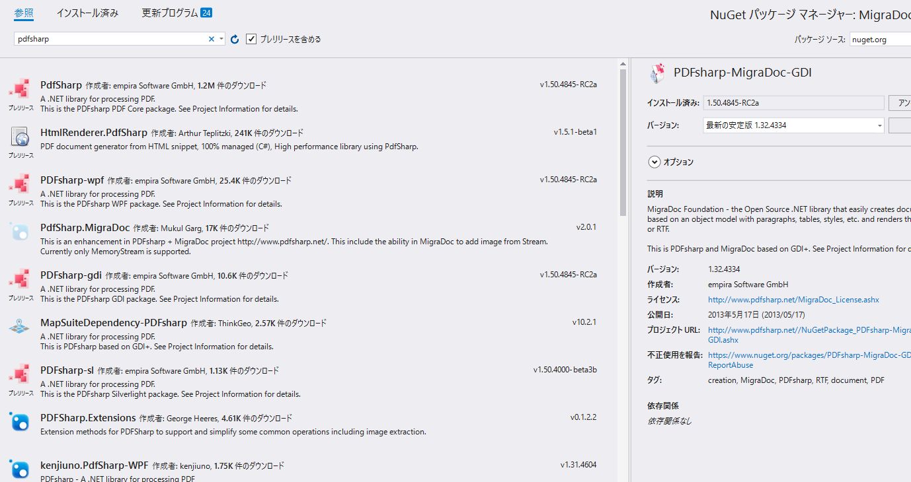
Task: Click inside the pdfsharp search field
Action: (106, 38)
